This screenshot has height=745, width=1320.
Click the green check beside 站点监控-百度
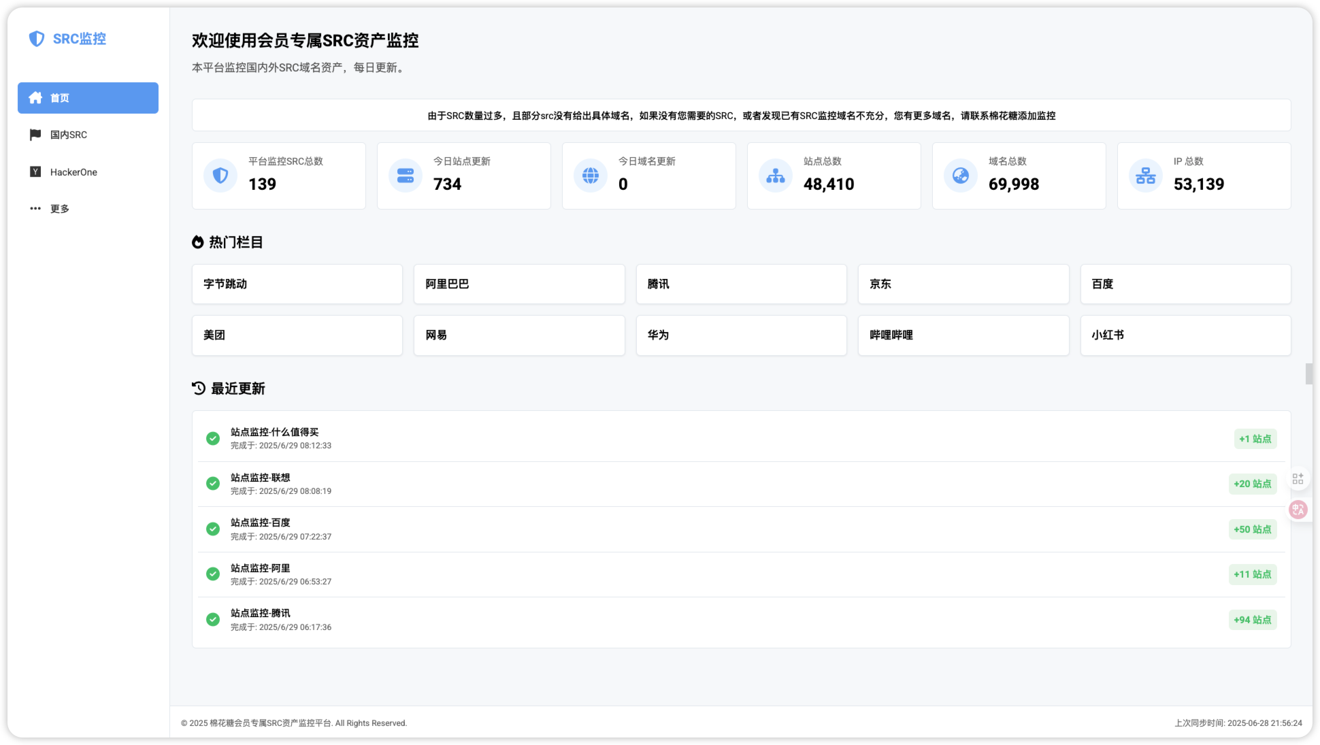click(212, 529)
